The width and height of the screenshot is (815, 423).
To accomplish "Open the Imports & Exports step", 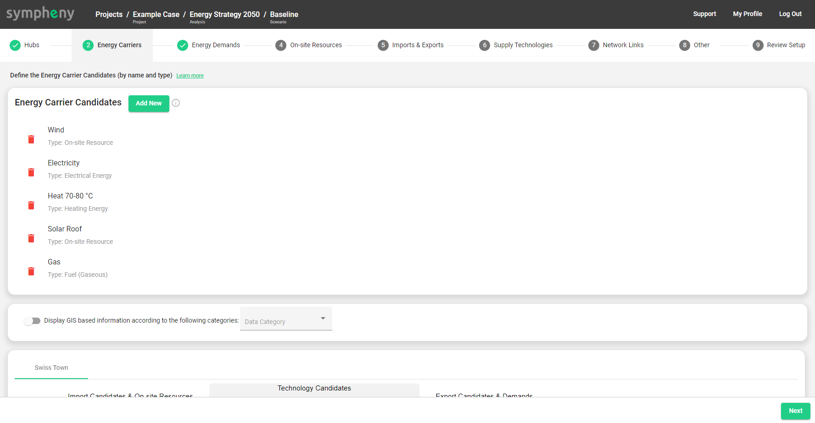I will tap(417, 45).
